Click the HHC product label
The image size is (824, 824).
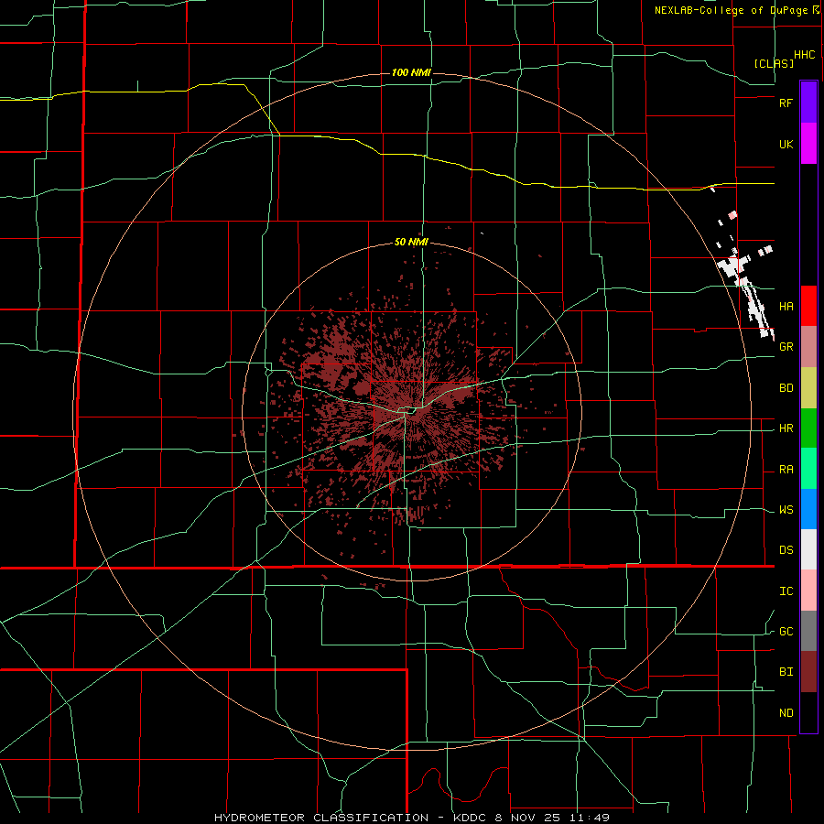805,55
